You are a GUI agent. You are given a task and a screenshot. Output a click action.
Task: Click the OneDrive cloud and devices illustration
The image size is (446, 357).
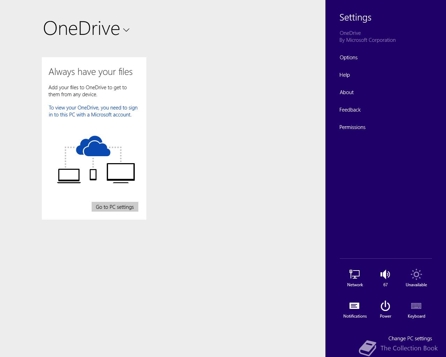pos(96,160)
